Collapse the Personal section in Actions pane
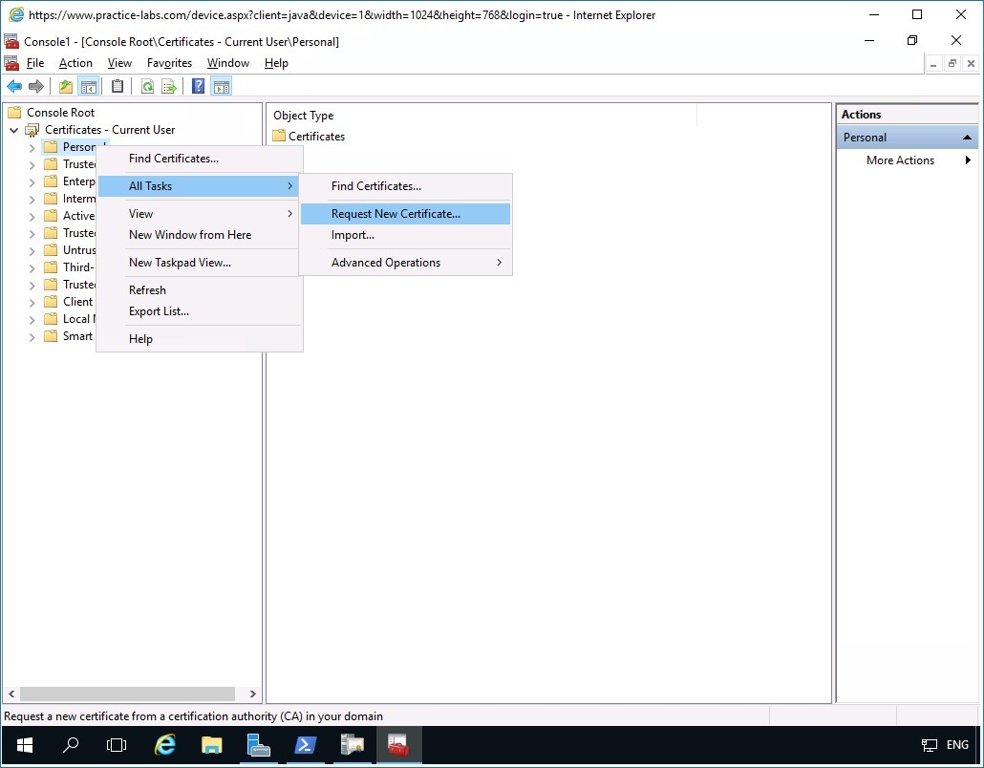 pos(967,138)
